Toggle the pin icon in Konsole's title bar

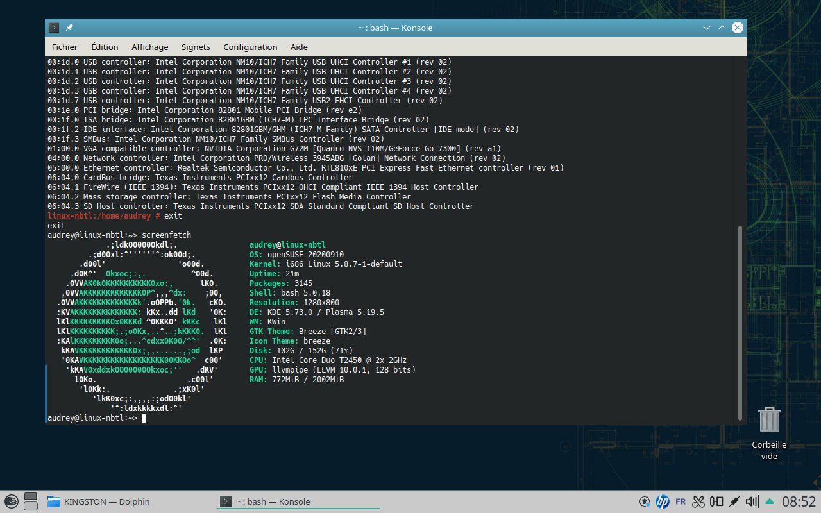coord(69,28)
